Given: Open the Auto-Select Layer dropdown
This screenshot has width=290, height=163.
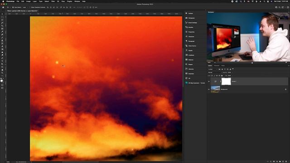Looking at the screenshot, I should click(25, 7).
